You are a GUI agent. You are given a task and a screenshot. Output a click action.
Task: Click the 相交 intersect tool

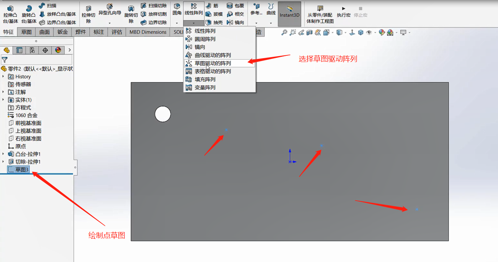(235, 14)
